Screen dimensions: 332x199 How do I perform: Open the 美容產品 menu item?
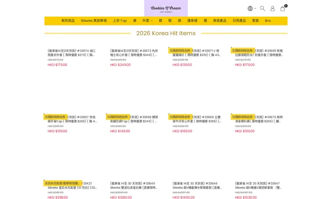coord(219,21)
